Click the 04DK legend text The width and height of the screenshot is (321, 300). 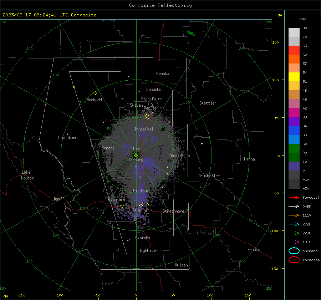click(x=307, y=207)
